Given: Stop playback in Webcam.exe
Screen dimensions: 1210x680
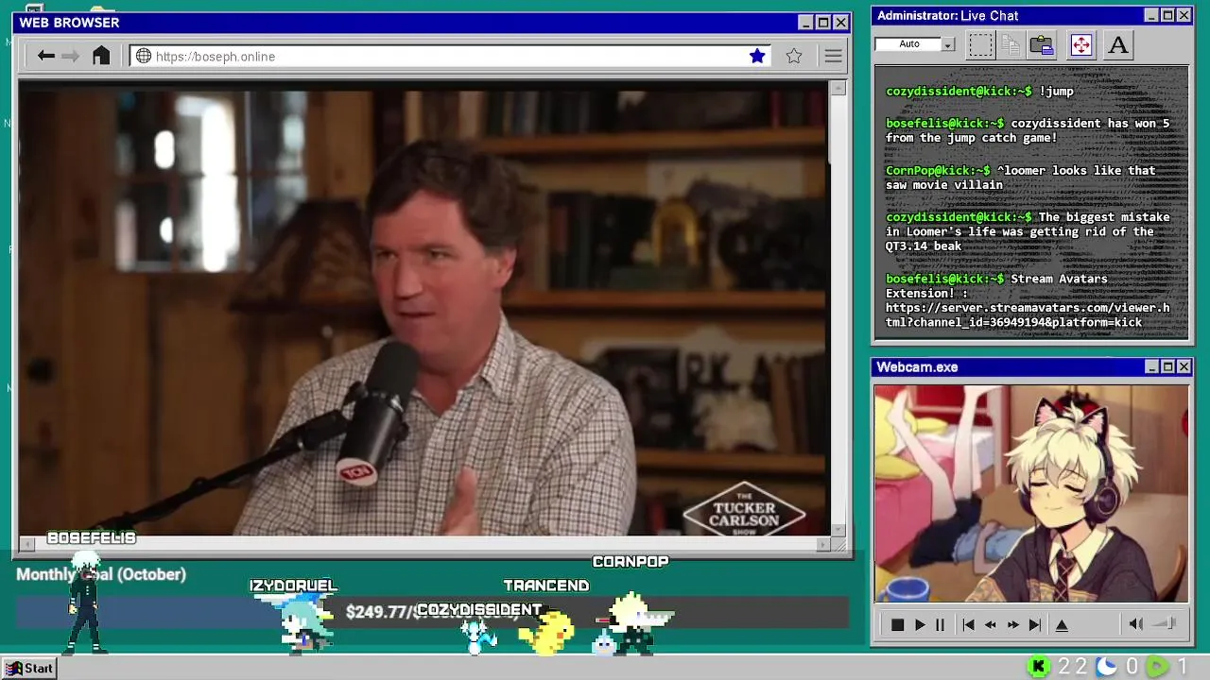Looking at the screenshot, I should 897,624.
